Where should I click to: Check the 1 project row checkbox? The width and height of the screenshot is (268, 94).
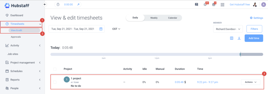click(x=55, y=82)
